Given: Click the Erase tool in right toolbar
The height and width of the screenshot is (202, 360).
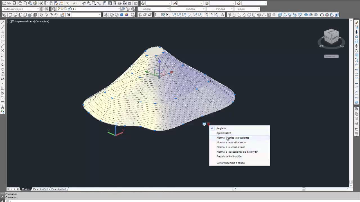Looking at the screenshot, I should 357,22.
